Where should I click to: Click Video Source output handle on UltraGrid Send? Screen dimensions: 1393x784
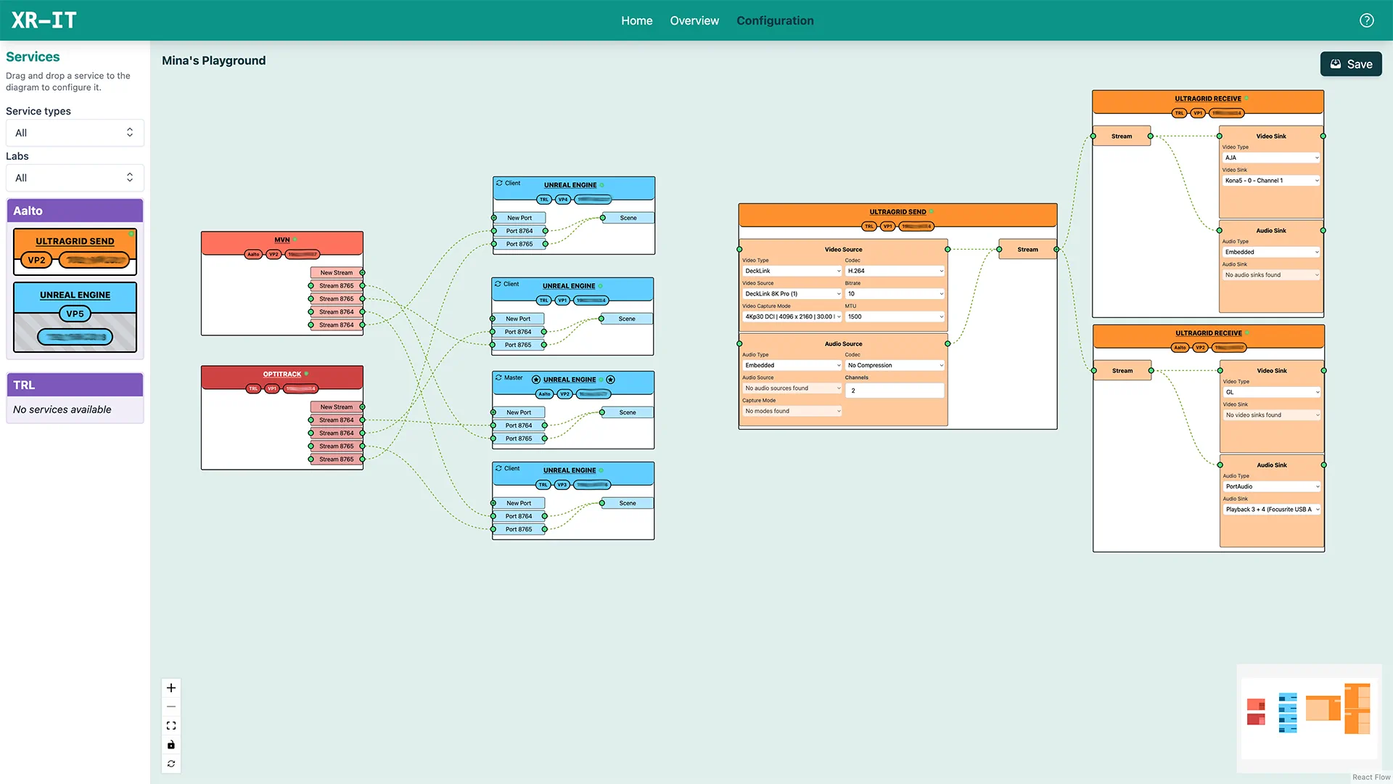[x=948, y=250]
